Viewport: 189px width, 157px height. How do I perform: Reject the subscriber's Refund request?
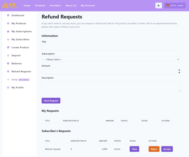(x=154, y=149)
